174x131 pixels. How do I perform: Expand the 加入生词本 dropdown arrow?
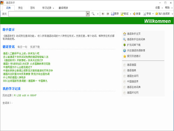click(x=172, y=14)
